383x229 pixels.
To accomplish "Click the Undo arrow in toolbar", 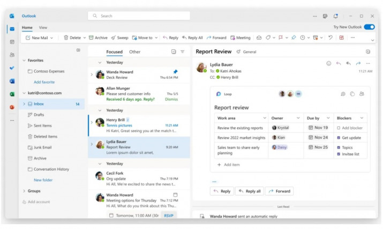I will (x=331, y=37).
